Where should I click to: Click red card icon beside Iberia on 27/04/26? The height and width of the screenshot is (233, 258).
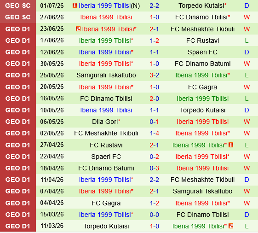(x=231, y=145)
